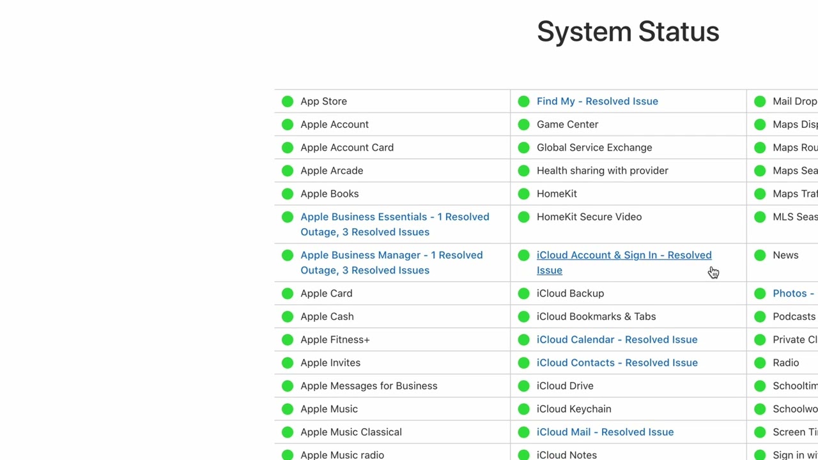Select the iCloud Bookmarks & Tabs text
This screenshot has height=460, width=818.
click(x=596, y=316)
